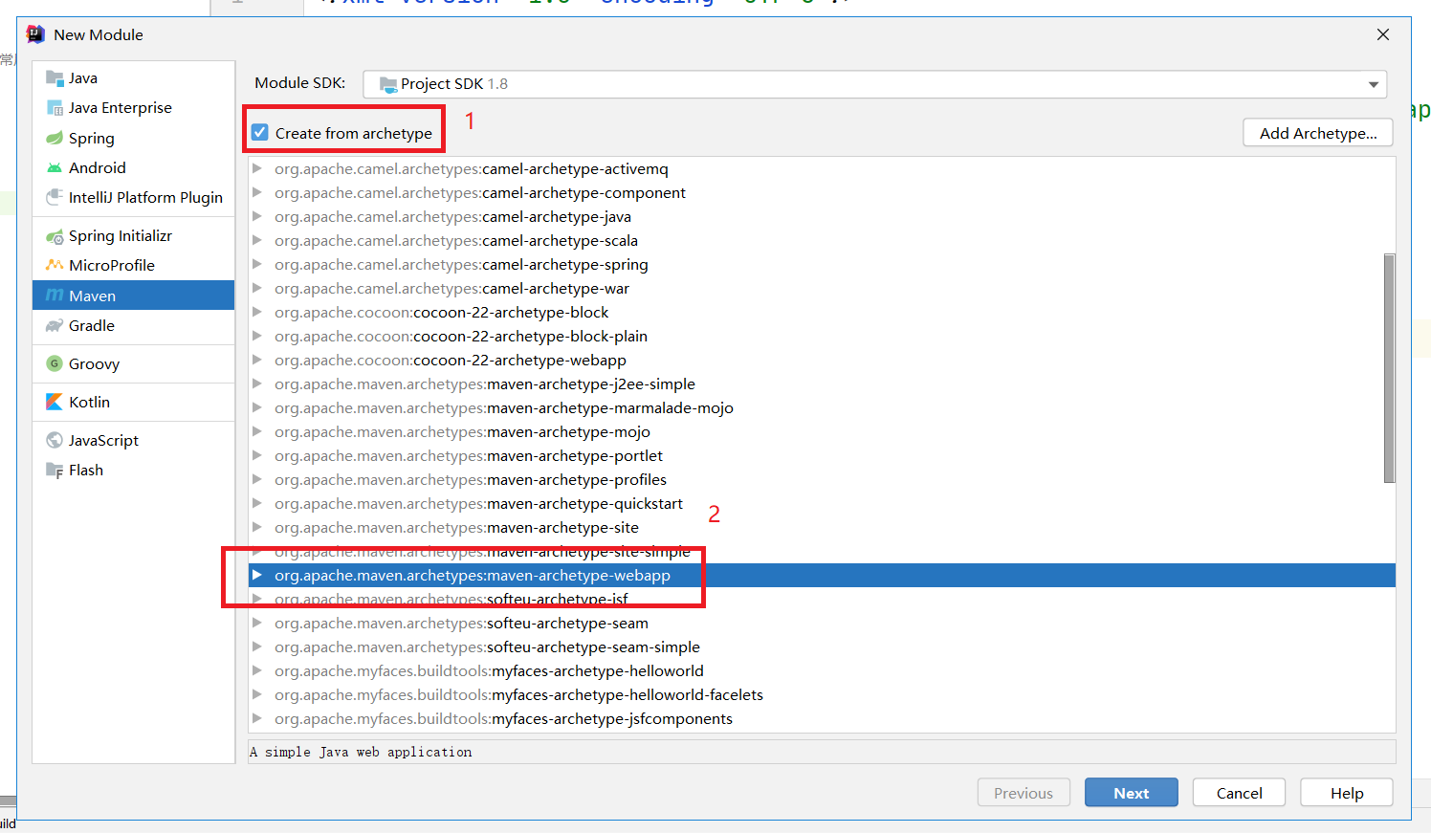Click the Previous button

point(1024,793)
